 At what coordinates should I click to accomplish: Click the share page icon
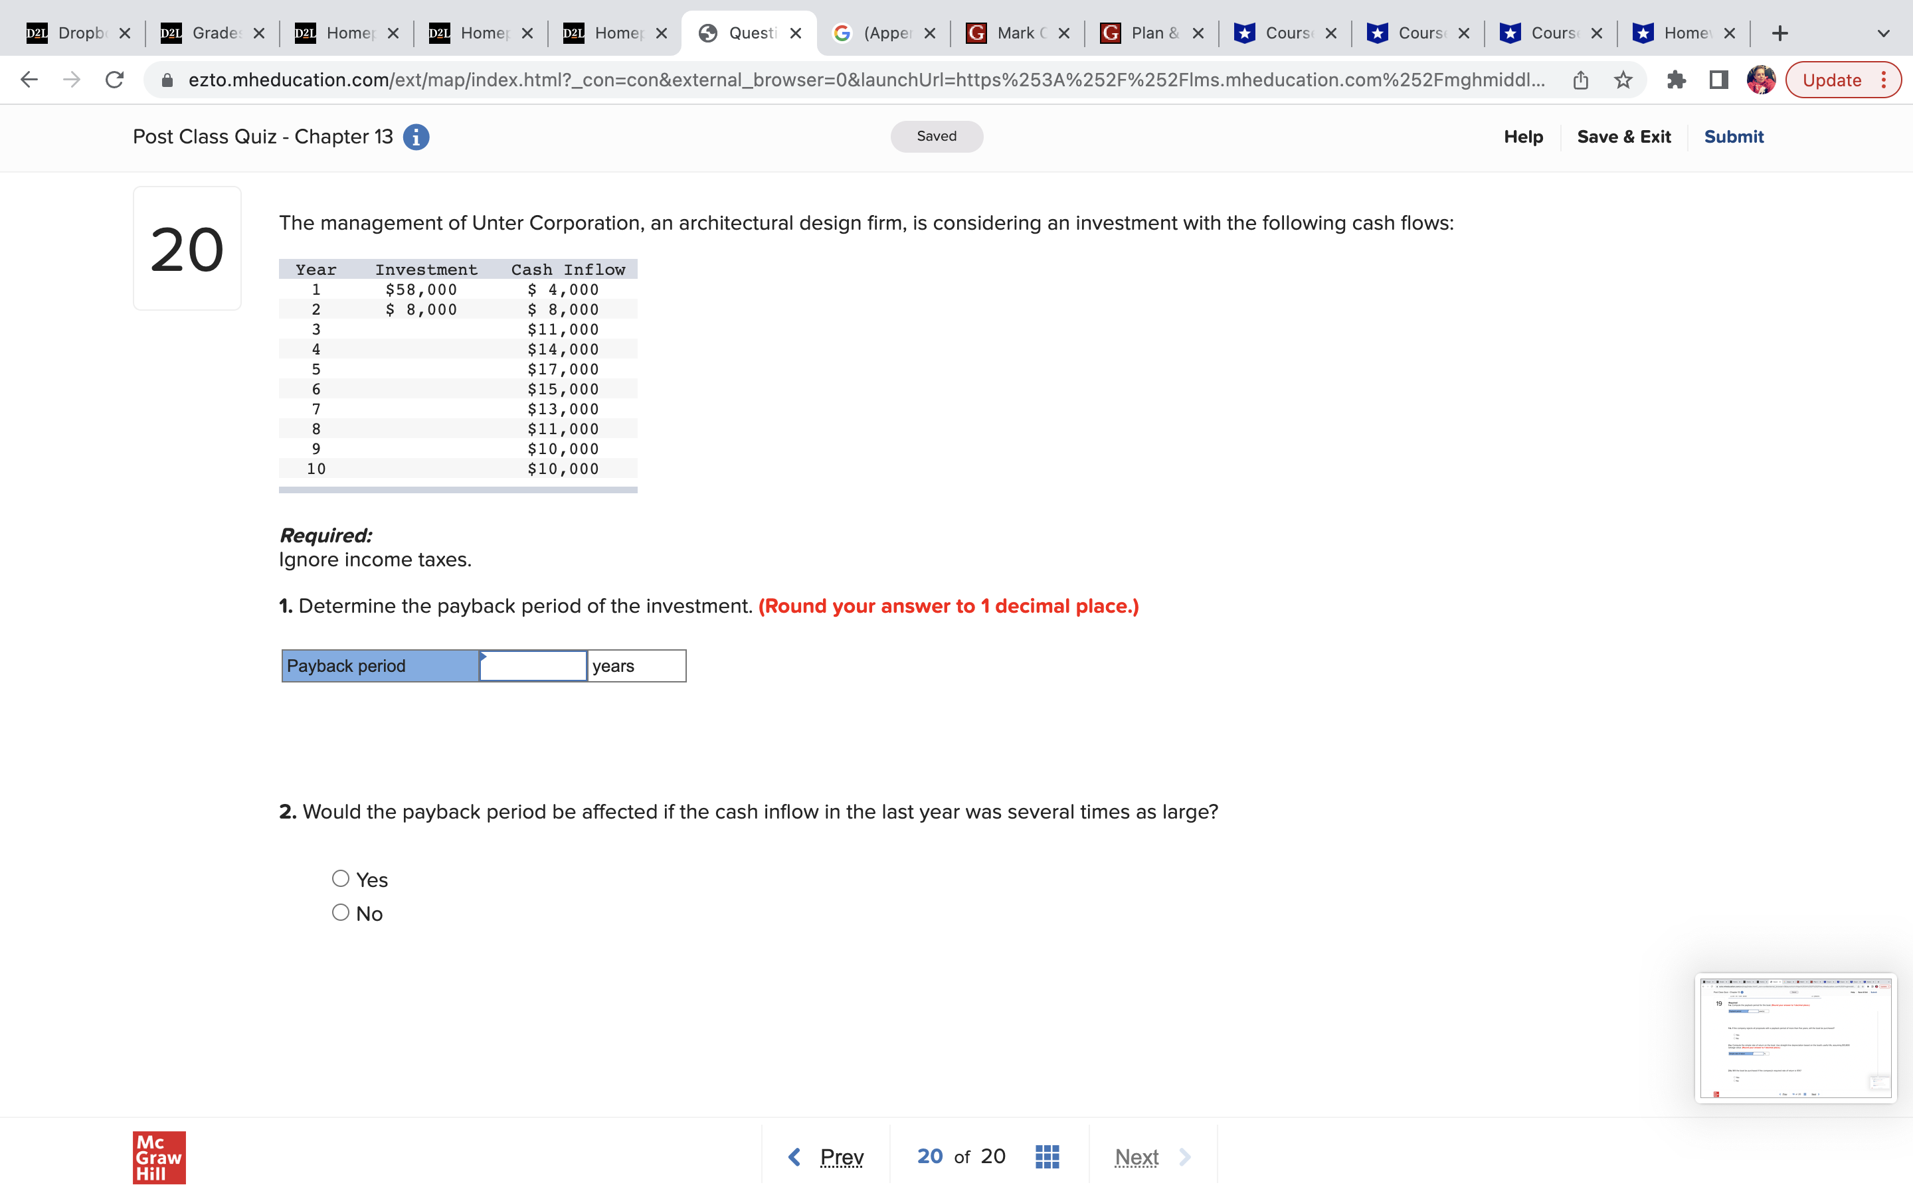[x=1580, y=80]
